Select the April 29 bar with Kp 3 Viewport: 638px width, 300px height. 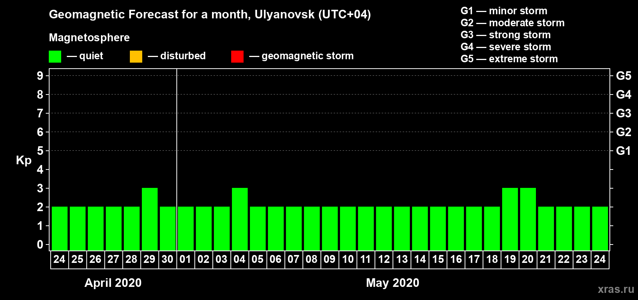tap(150, 219)
